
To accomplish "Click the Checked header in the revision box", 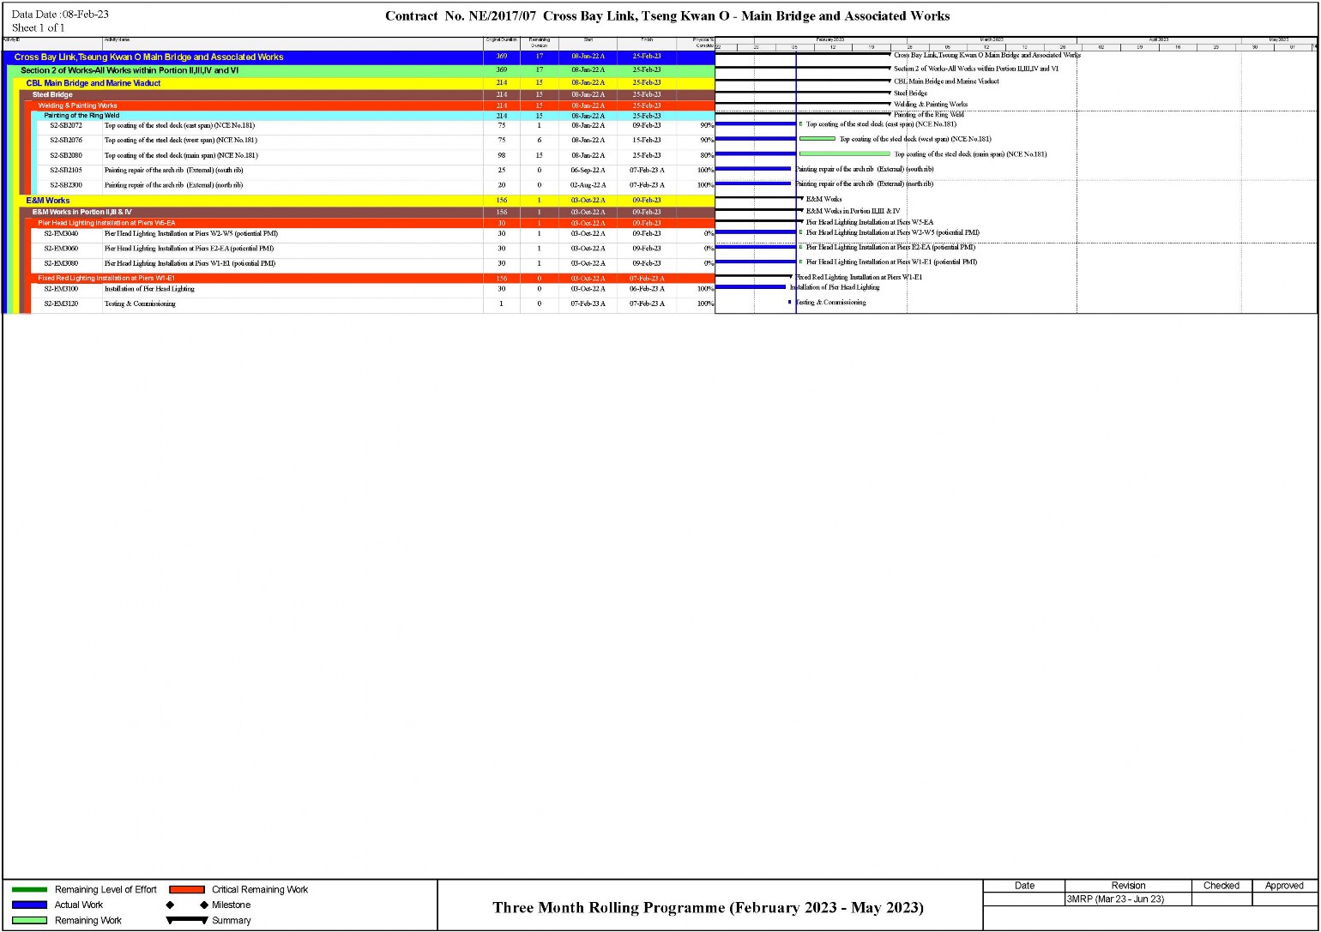I will 1221,886.
